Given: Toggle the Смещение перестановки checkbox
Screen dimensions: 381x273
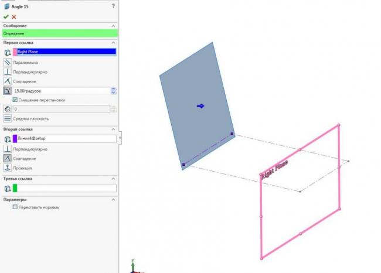Looking at the screenshot, I should [x=15, y=100].
